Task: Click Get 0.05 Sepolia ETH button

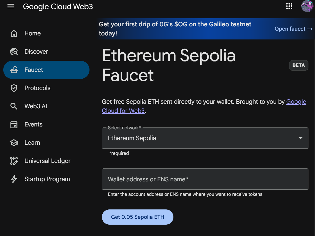Action: tap(138, 217)
